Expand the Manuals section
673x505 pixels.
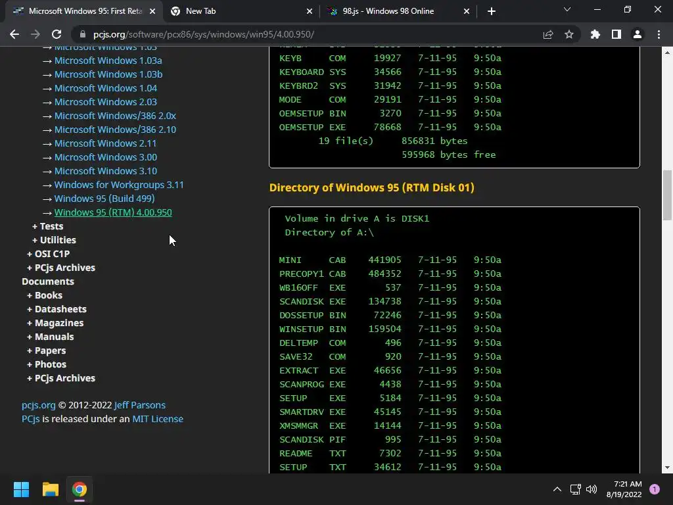coord(50,337)
